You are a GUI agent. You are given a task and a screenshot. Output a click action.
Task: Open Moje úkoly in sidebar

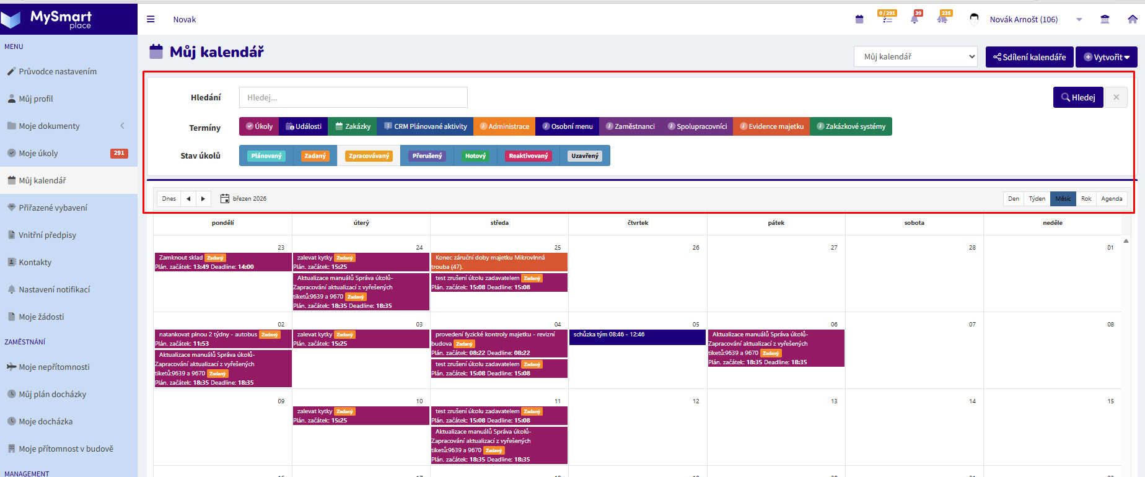click(68, 153)
